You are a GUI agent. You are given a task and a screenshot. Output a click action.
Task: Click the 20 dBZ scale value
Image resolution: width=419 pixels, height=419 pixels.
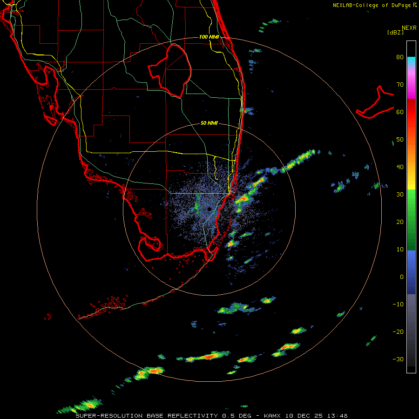[x=400, y=222]
